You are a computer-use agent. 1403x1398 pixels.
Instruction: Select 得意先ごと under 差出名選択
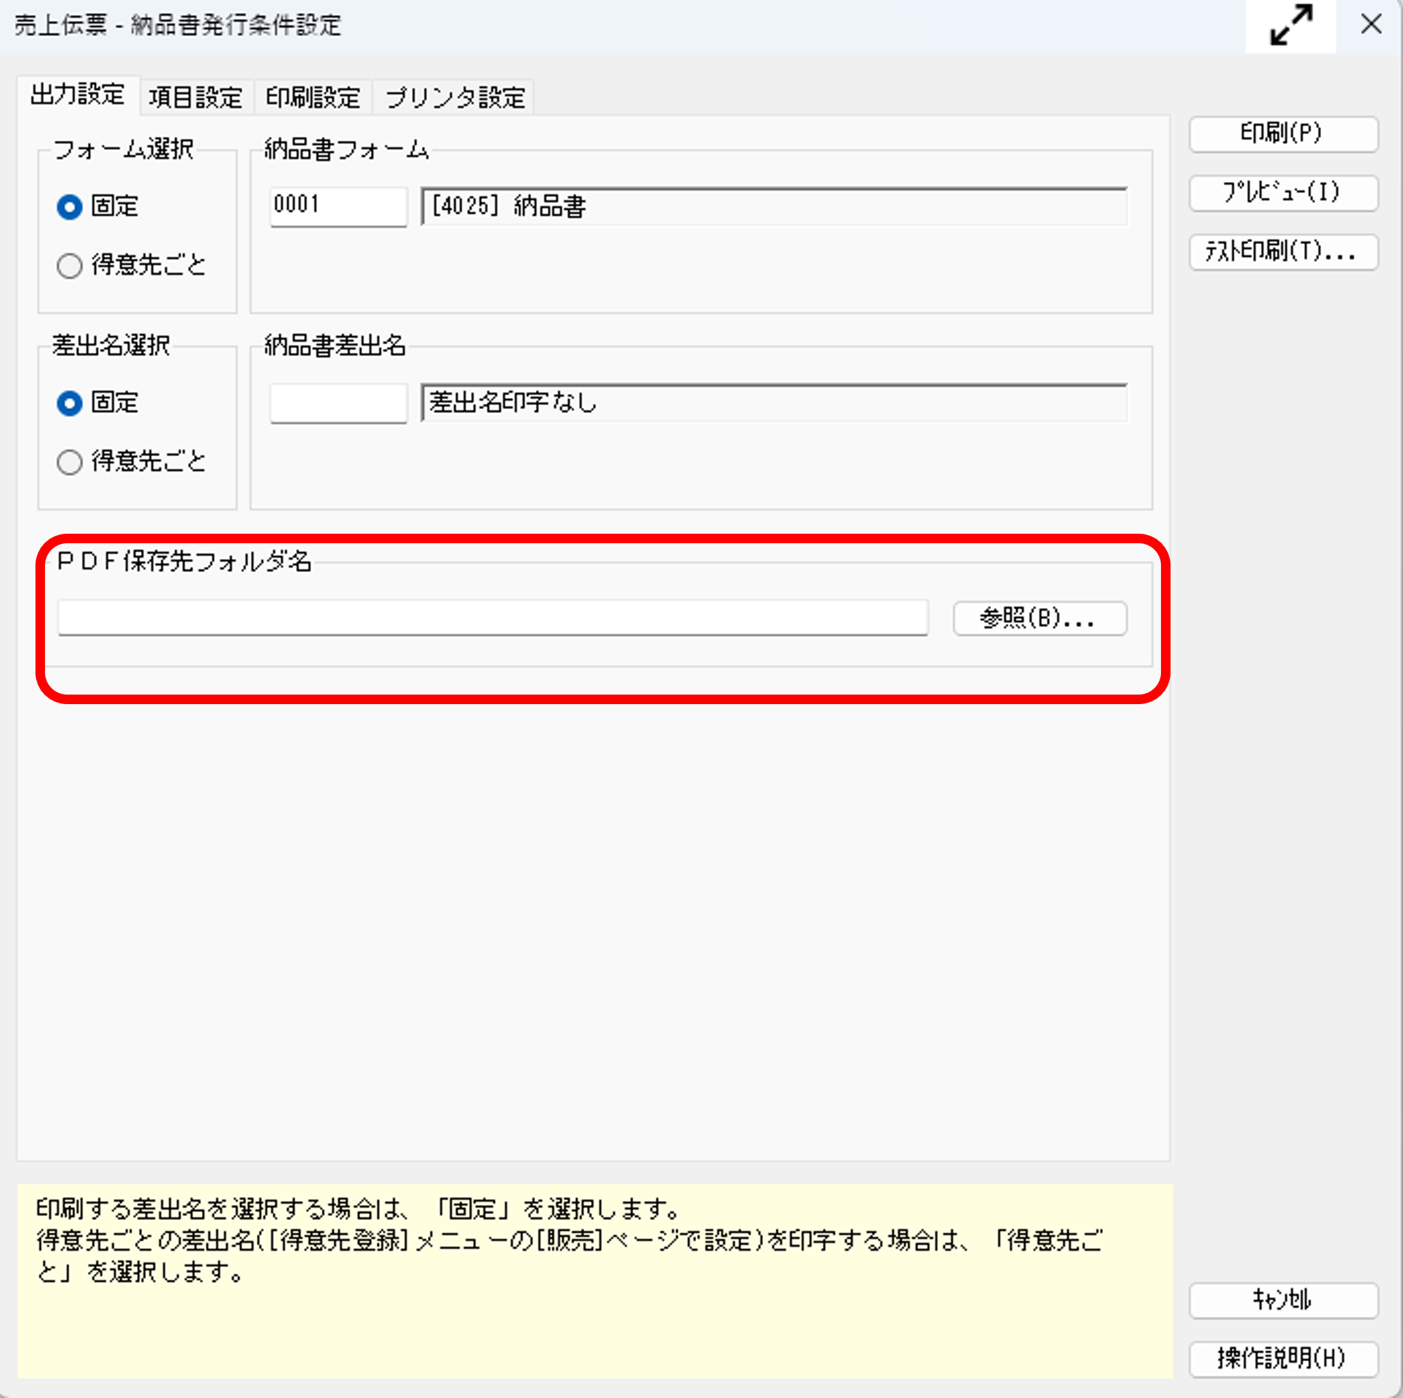(x=132, y=461)
